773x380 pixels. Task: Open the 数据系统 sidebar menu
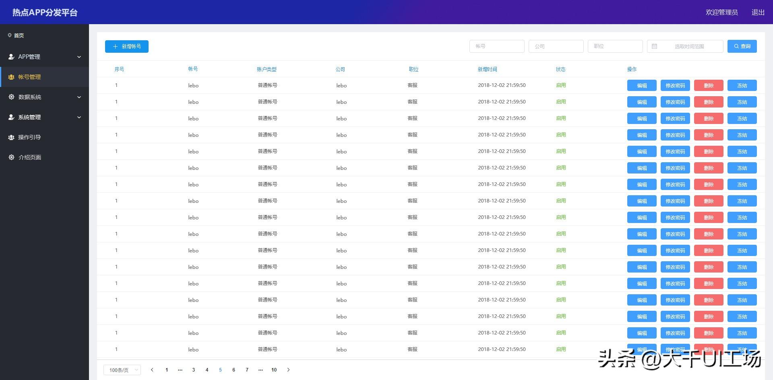[44, 97]
